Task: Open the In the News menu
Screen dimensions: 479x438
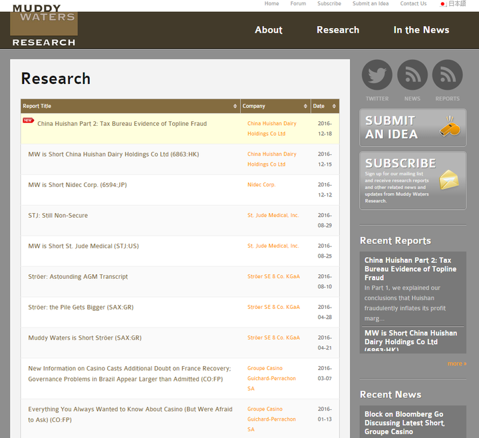Action: point(421,30)
